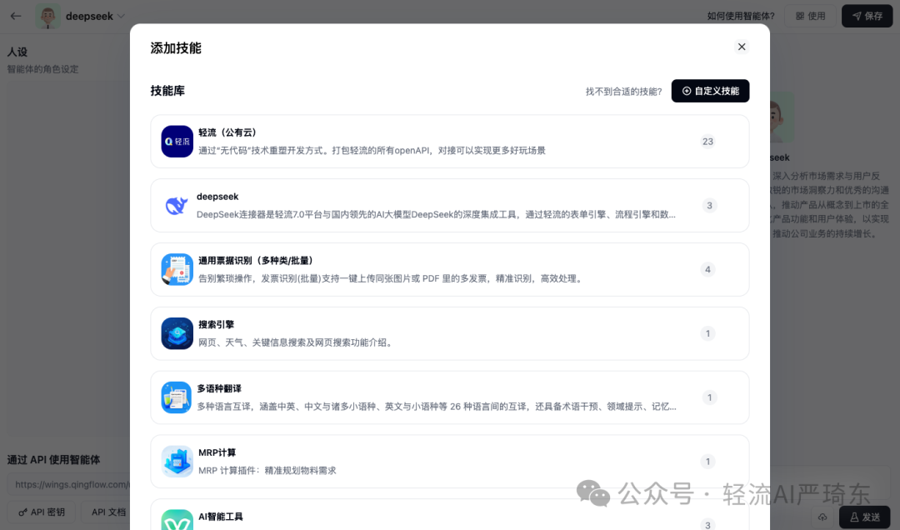Click the 多种语言互译 translation description text
The height and width of the screenshot is (530, 900).
437,407
